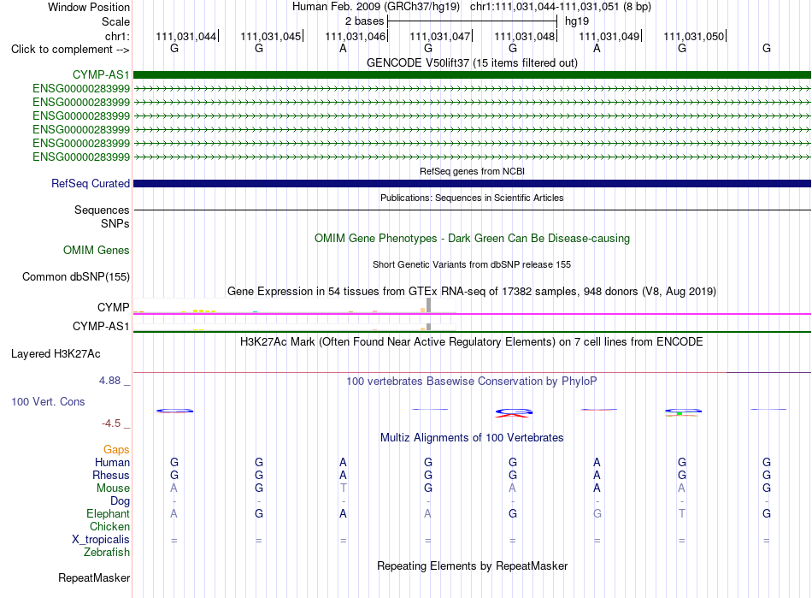The height and width of the screenshot is (598, 812).
Task: Click position label 111,031,046
Action: click(x=356, y=36)
